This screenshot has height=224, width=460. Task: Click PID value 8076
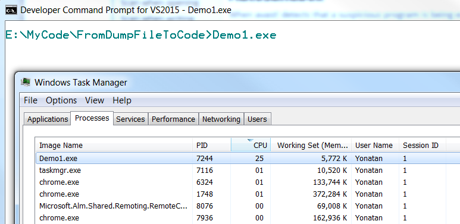(205, 206)
